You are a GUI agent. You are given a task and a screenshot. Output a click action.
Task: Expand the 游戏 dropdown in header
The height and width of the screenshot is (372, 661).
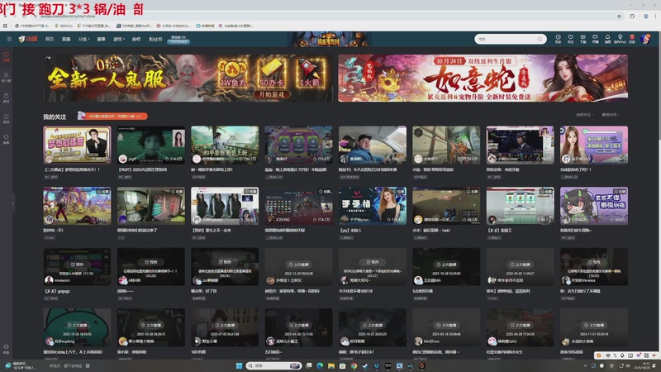tap(119, 39)
